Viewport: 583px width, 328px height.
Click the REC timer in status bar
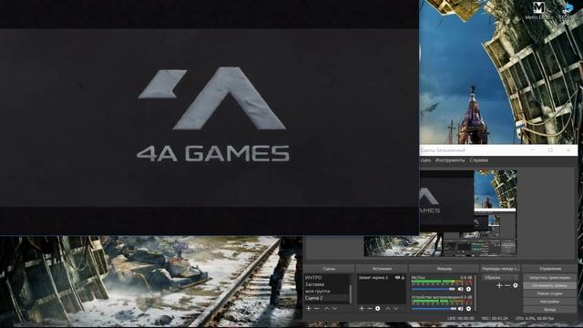[495, 318]
